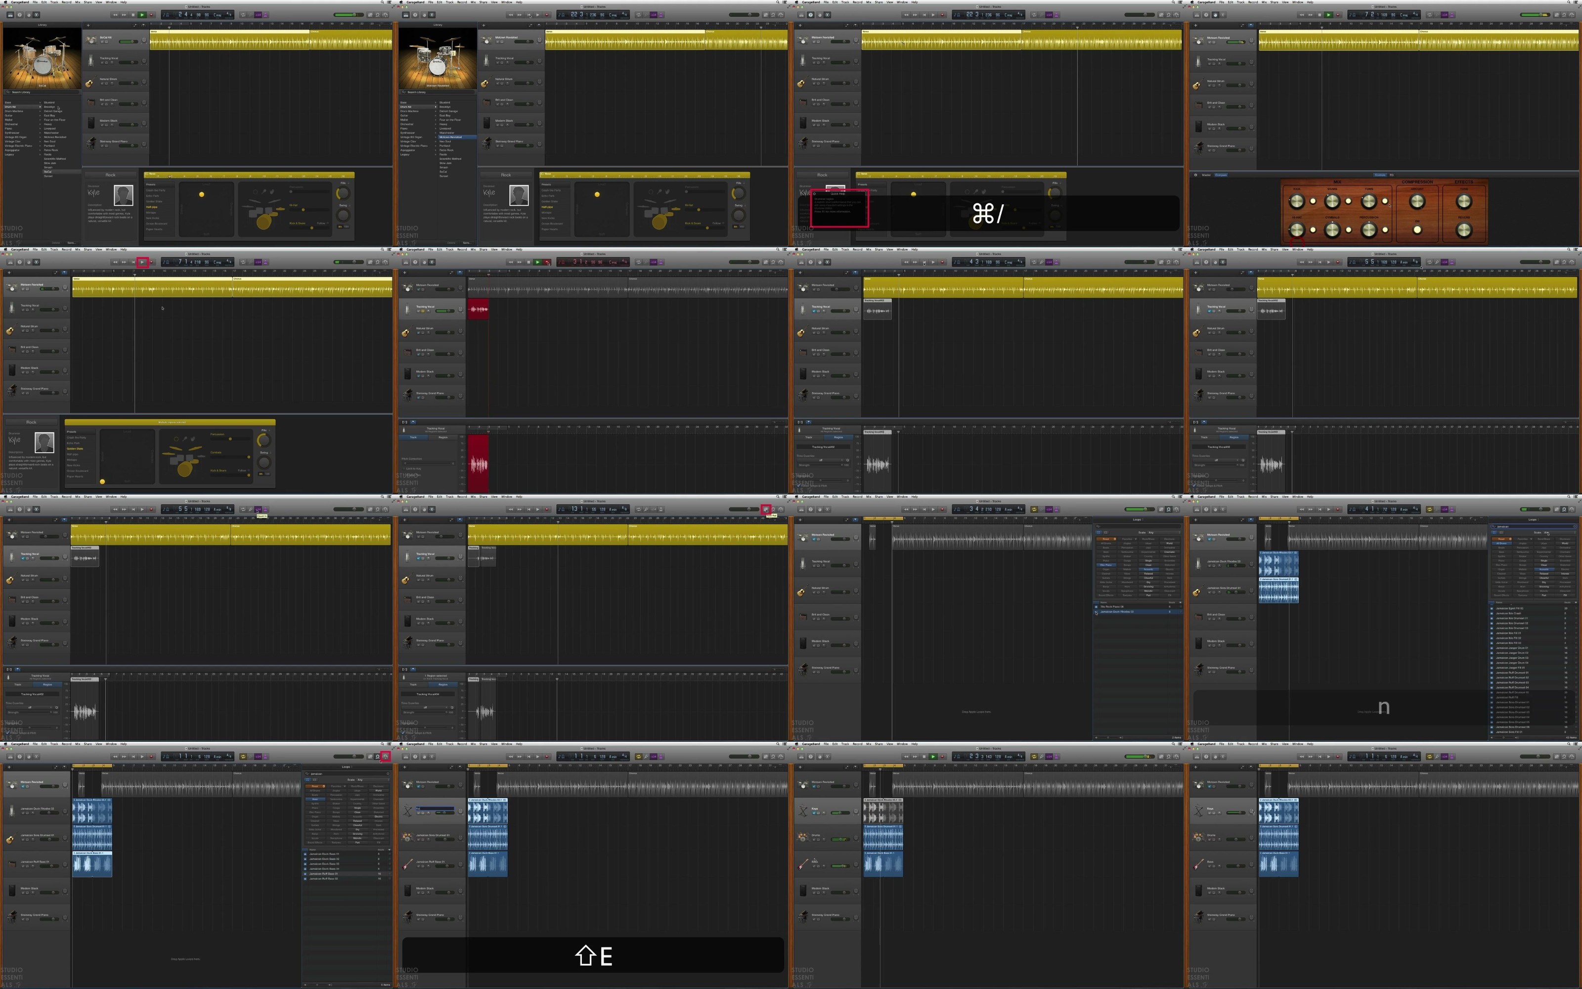Click the Compare button in Smart Controls
Image resolution: width=1582 pixels, height=989 pixels.
tap(1221, 175)
